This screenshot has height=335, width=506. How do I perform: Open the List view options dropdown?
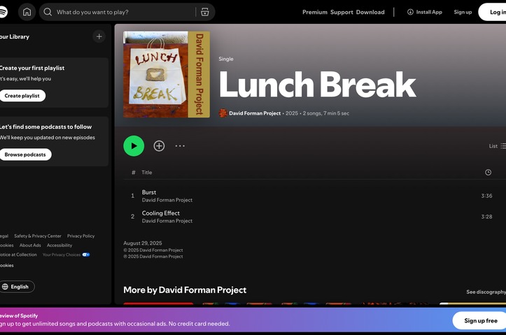pos(498,146)
